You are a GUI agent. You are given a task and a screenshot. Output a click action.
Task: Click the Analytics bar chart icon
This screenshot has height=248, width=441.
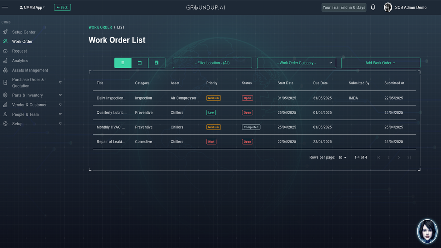point(5,61)
